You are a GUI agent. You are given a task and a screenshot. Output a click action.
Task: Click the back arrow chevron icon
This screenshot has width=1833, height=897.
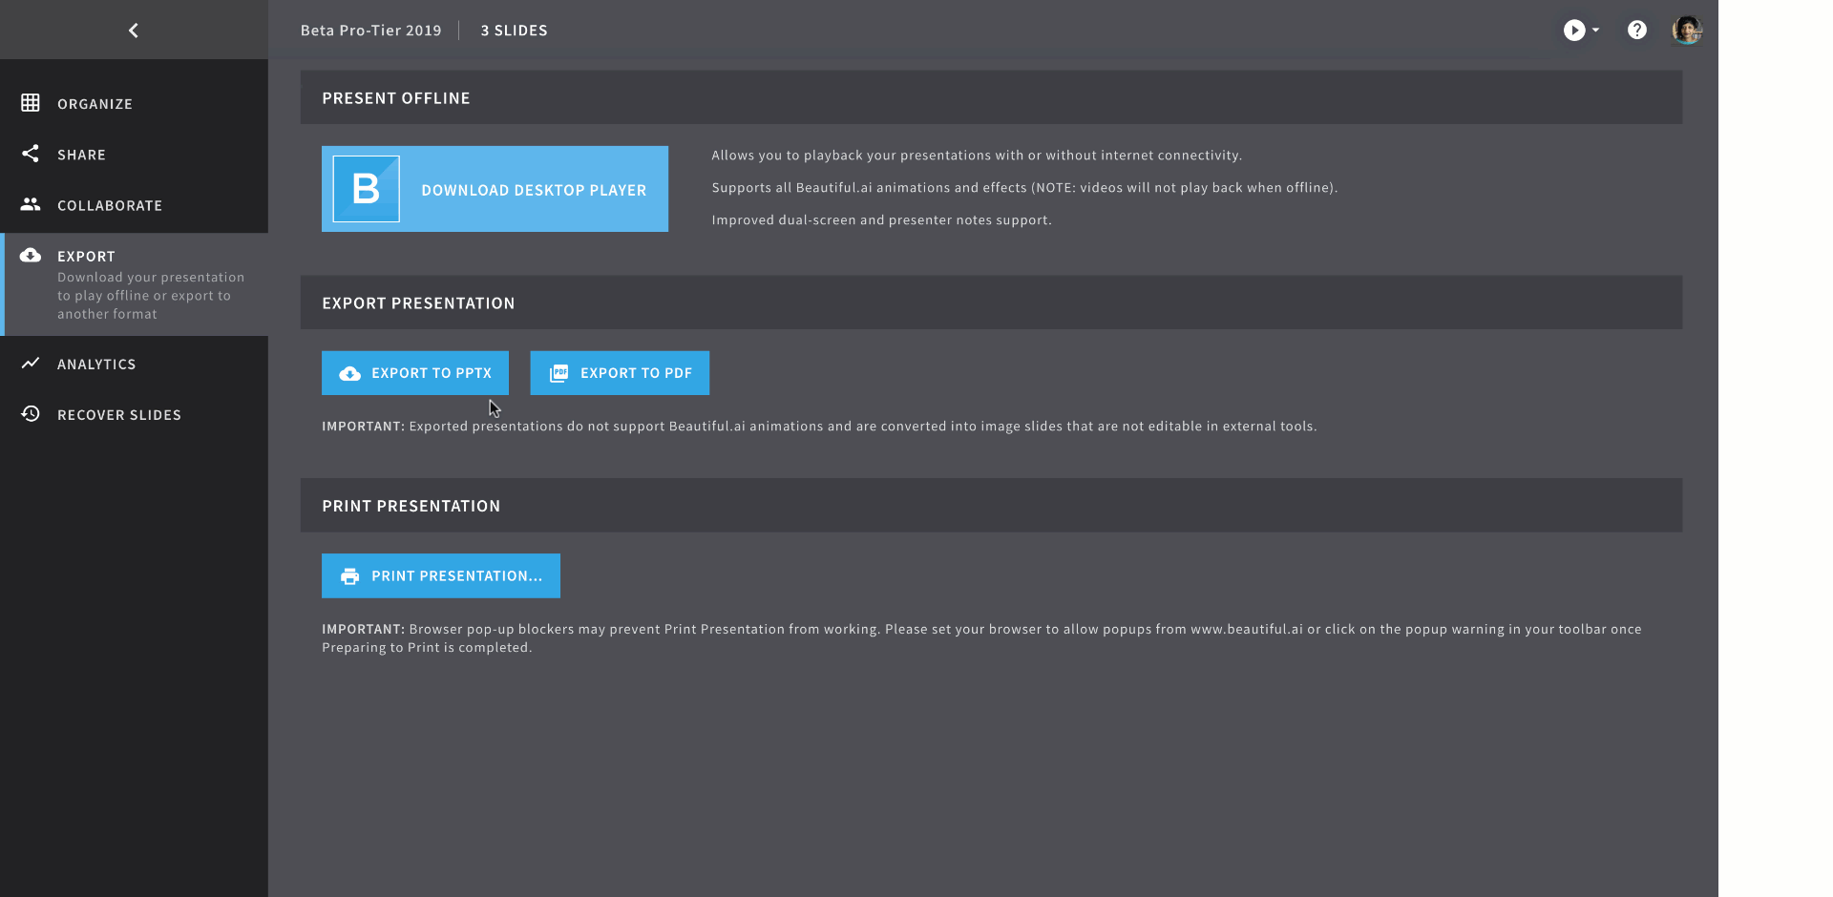[134, 31]
